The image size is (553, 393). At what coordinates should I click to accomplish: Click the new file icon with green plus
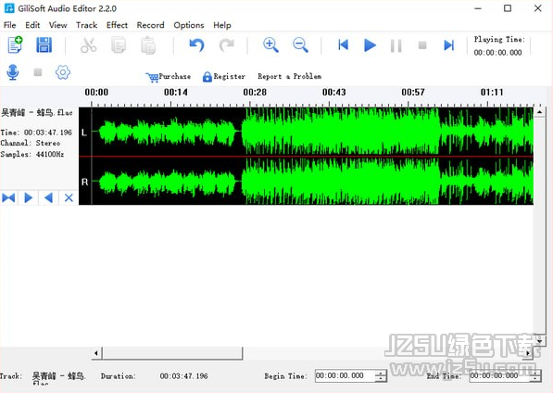pyautogui.click(x=15, y=44)
